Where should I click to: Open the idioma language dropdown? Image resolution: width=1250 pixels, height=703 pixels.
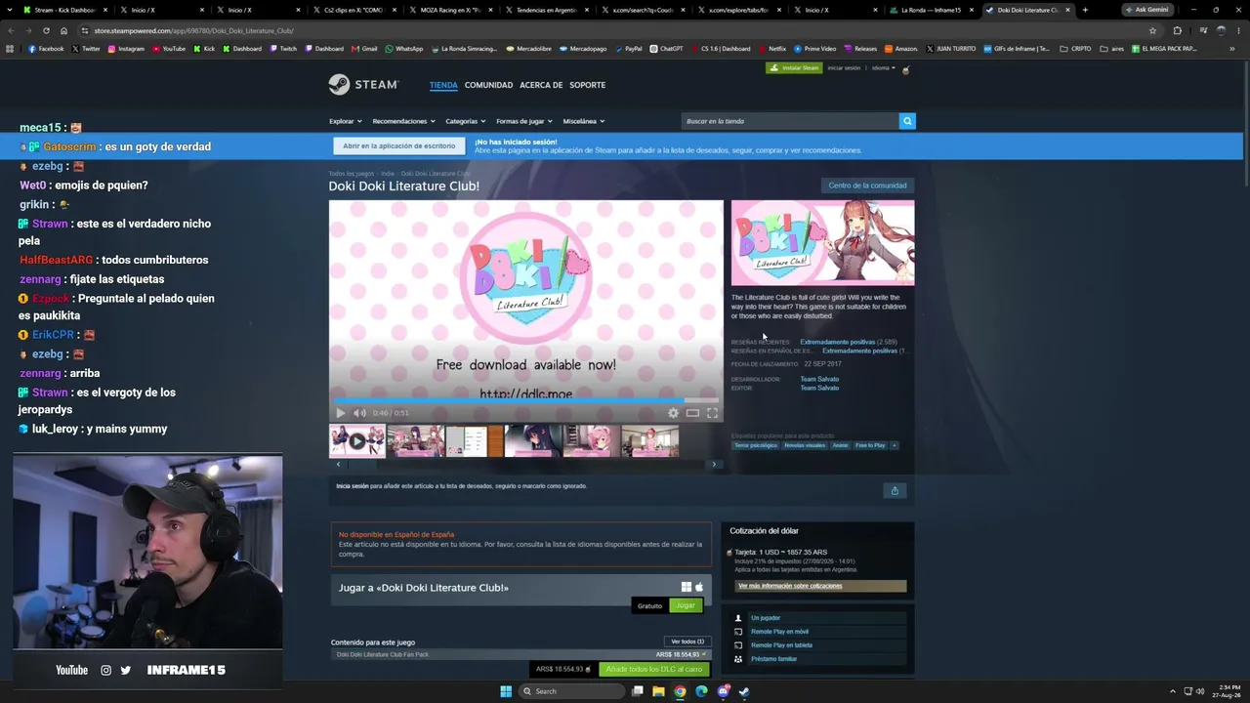[883, 68]
